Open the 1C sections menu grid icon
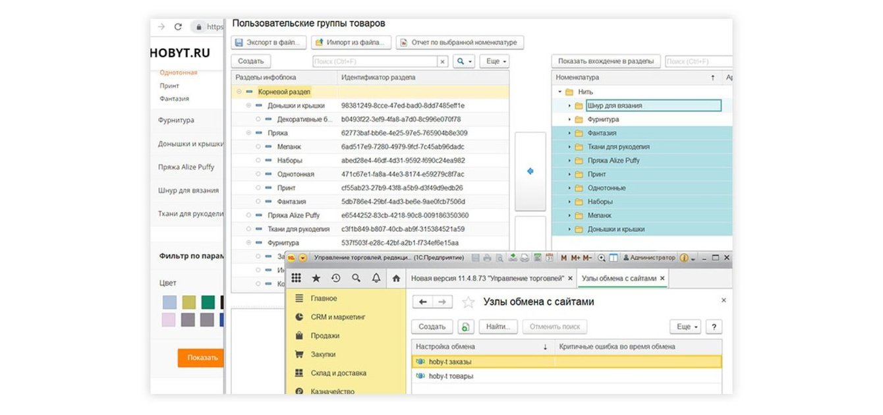Image resolution: width=883 pixels, height=415 pixels. tap(296, 278)
